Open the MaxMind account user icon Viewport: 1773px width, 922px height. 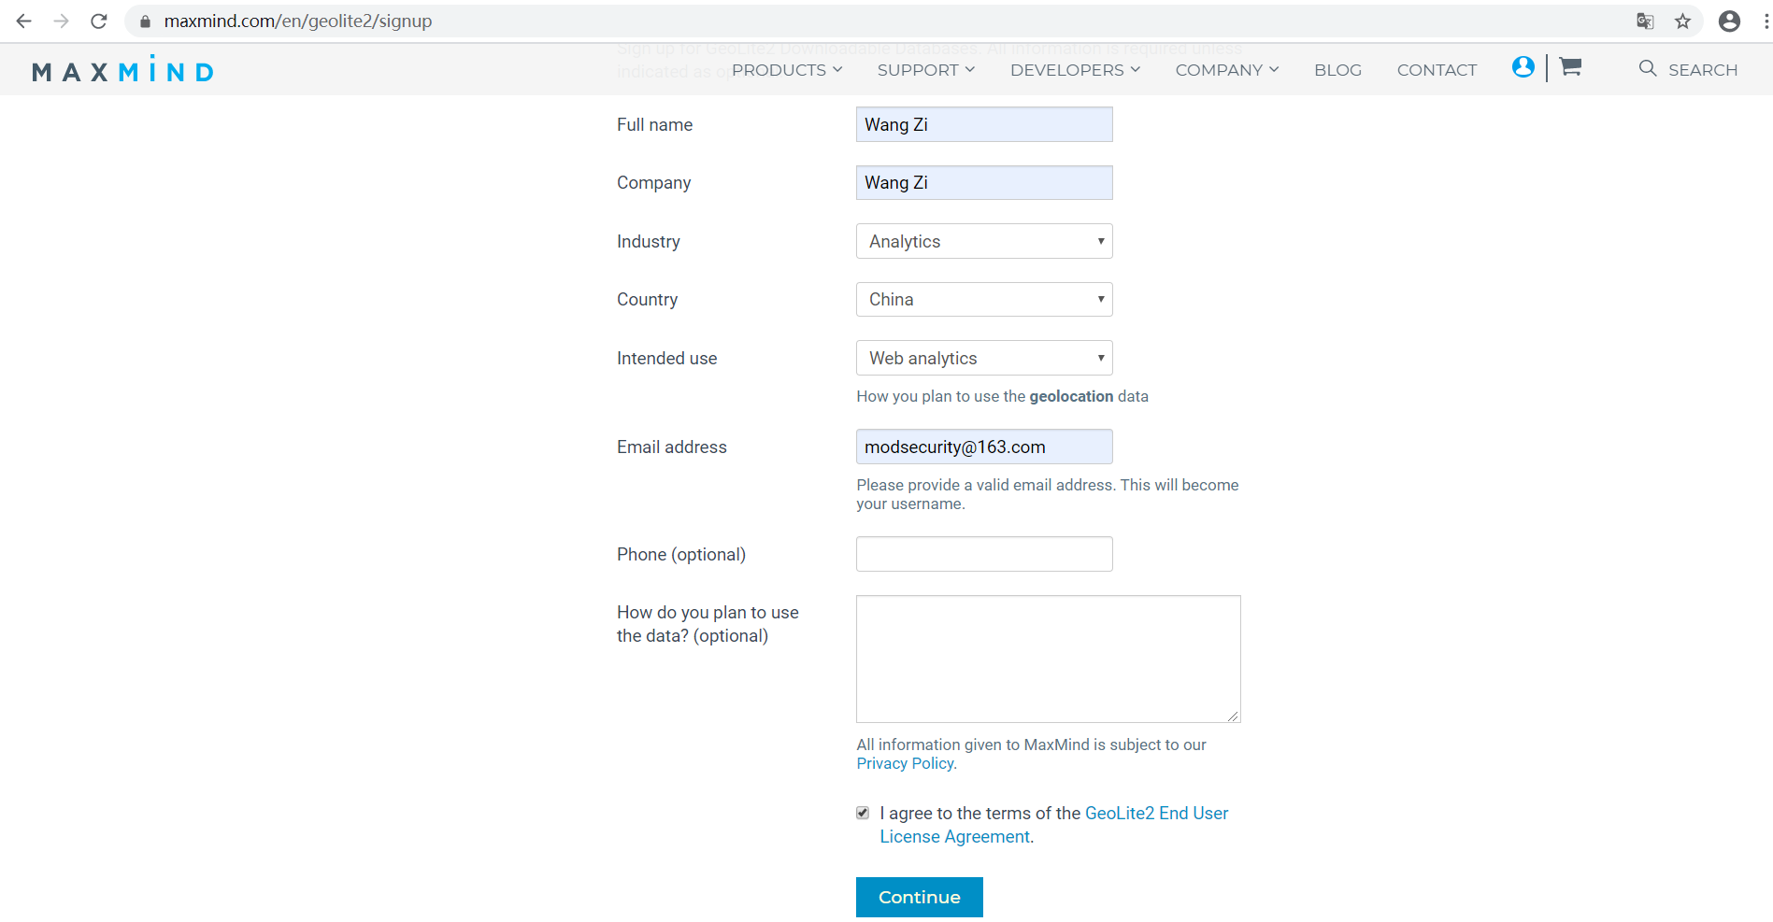click(1523, 67)
